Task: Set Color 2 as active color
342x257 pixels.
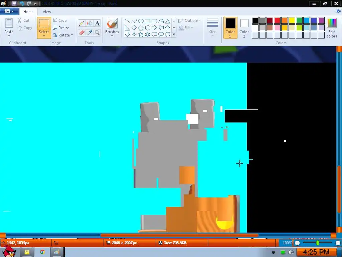Action: [x=244, y=28]
